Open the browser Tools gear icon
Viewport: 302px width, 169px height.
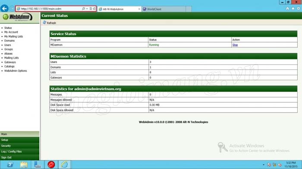(299, 9)
